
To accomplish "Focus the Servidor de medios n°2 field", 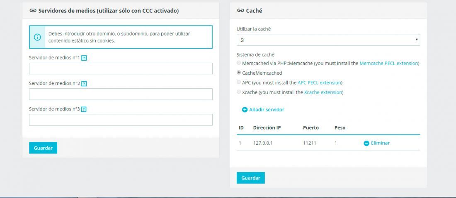I will tap(121, 94).
